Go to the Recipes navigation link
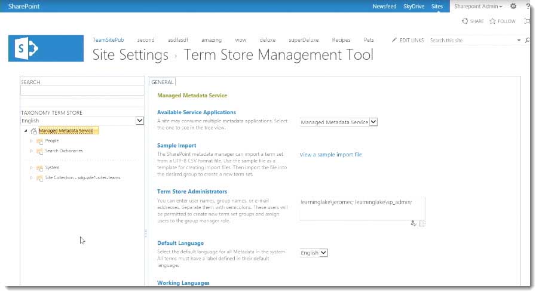Screen dimensions: 539x295 tap(341, 40)
